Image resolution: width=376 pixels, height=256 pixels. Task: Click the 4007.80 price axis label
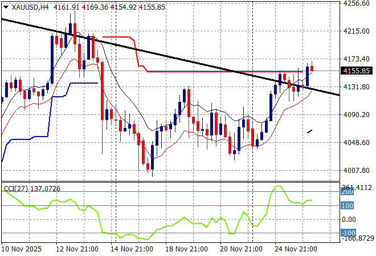coord(356,171)
